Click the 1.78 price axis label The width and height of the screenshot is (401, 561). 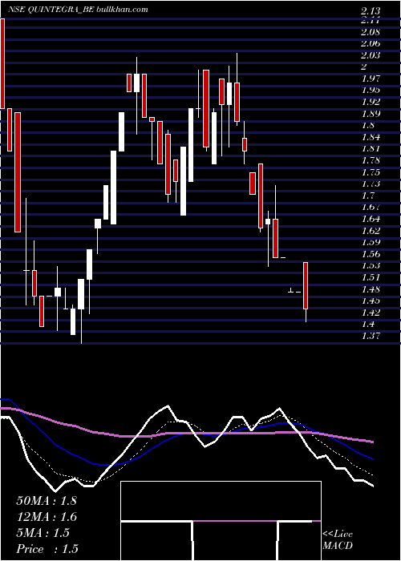(x=371, y=160)
